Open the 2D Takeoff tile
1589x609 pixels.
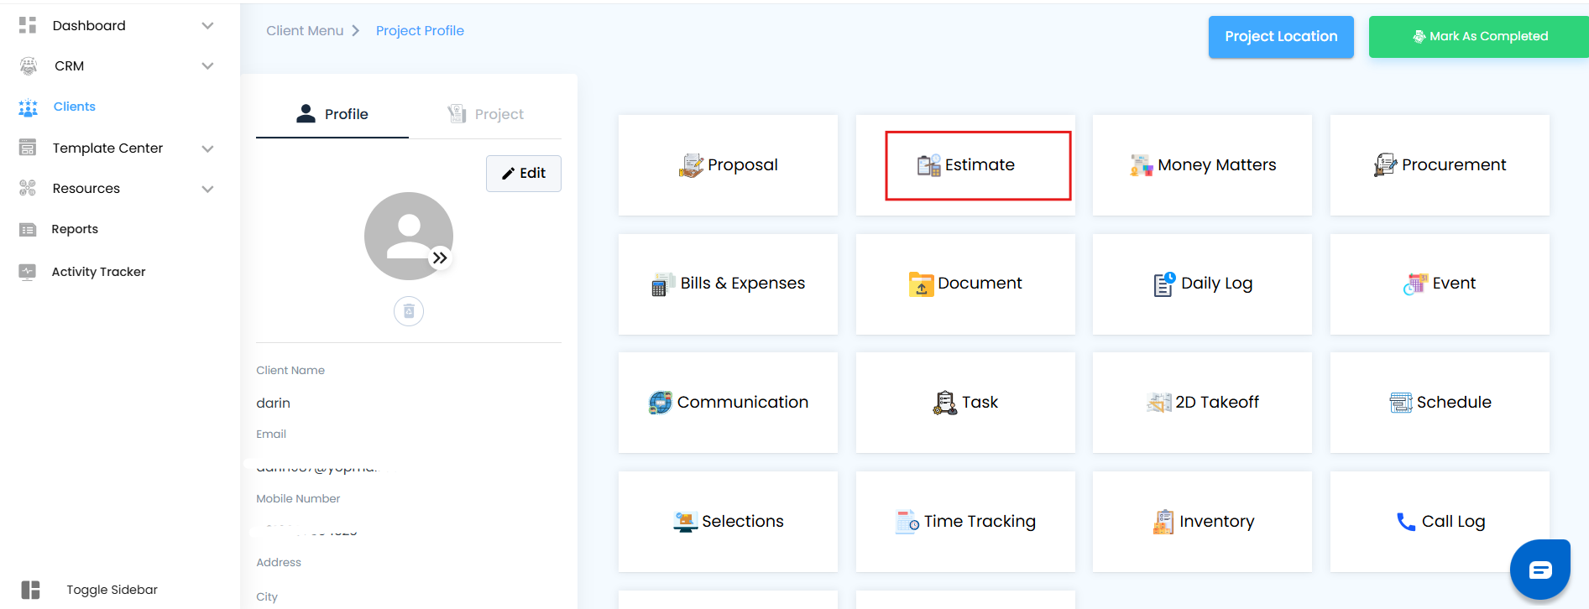[1202, 403]
